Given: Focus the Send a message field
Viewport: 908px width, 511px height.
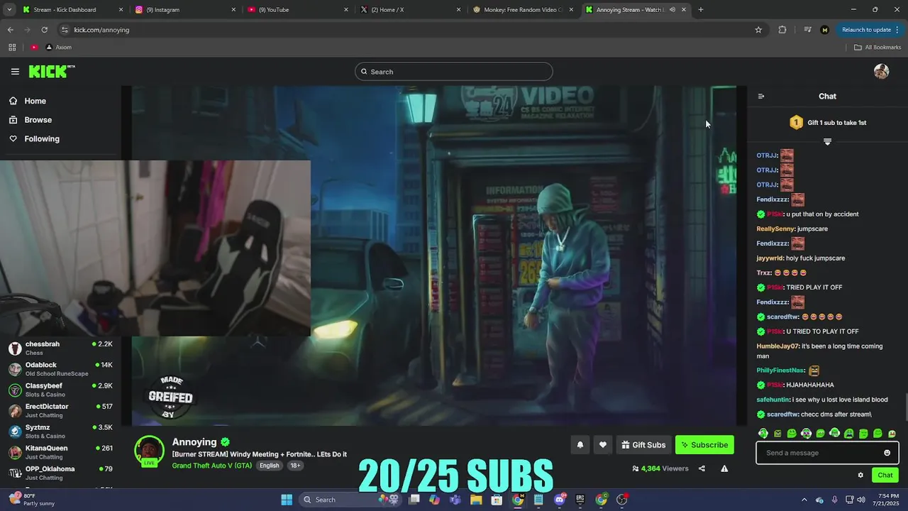Looking at the screenshot, I should coord(827,453).
